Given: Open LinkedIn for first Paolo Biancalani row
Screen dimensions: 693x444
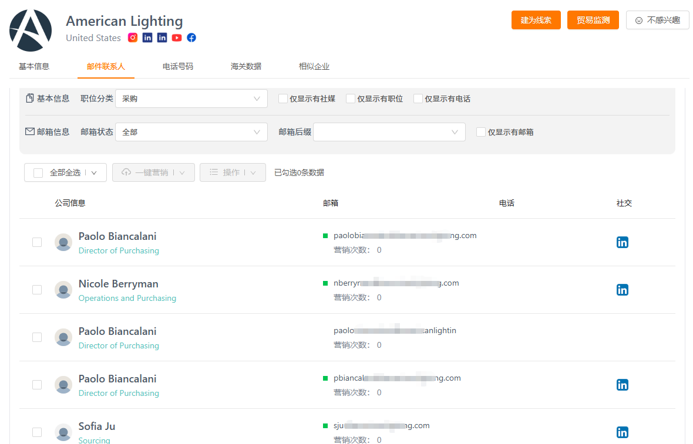Looking at the screenshot, I should (623, 242).
